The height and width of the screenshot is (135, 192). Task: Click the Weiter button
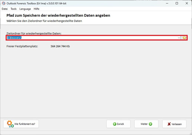pos(146,124)
